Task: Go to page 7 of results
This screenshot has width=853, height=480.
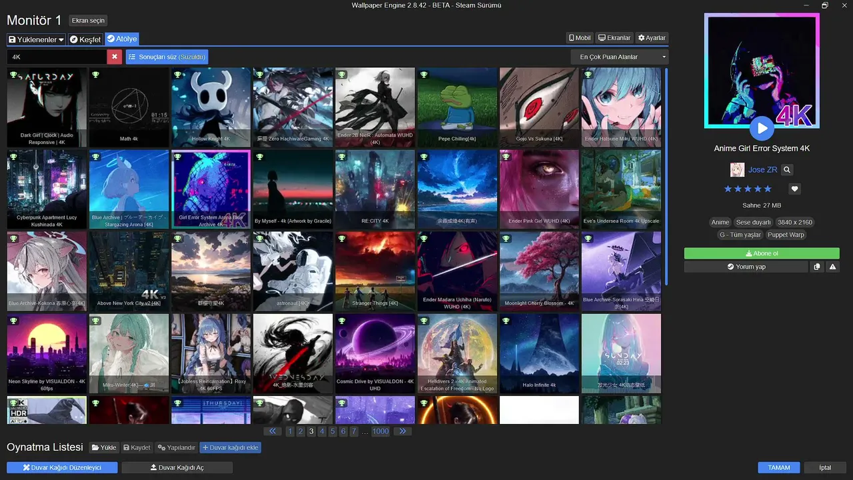Action: (354, 431)
